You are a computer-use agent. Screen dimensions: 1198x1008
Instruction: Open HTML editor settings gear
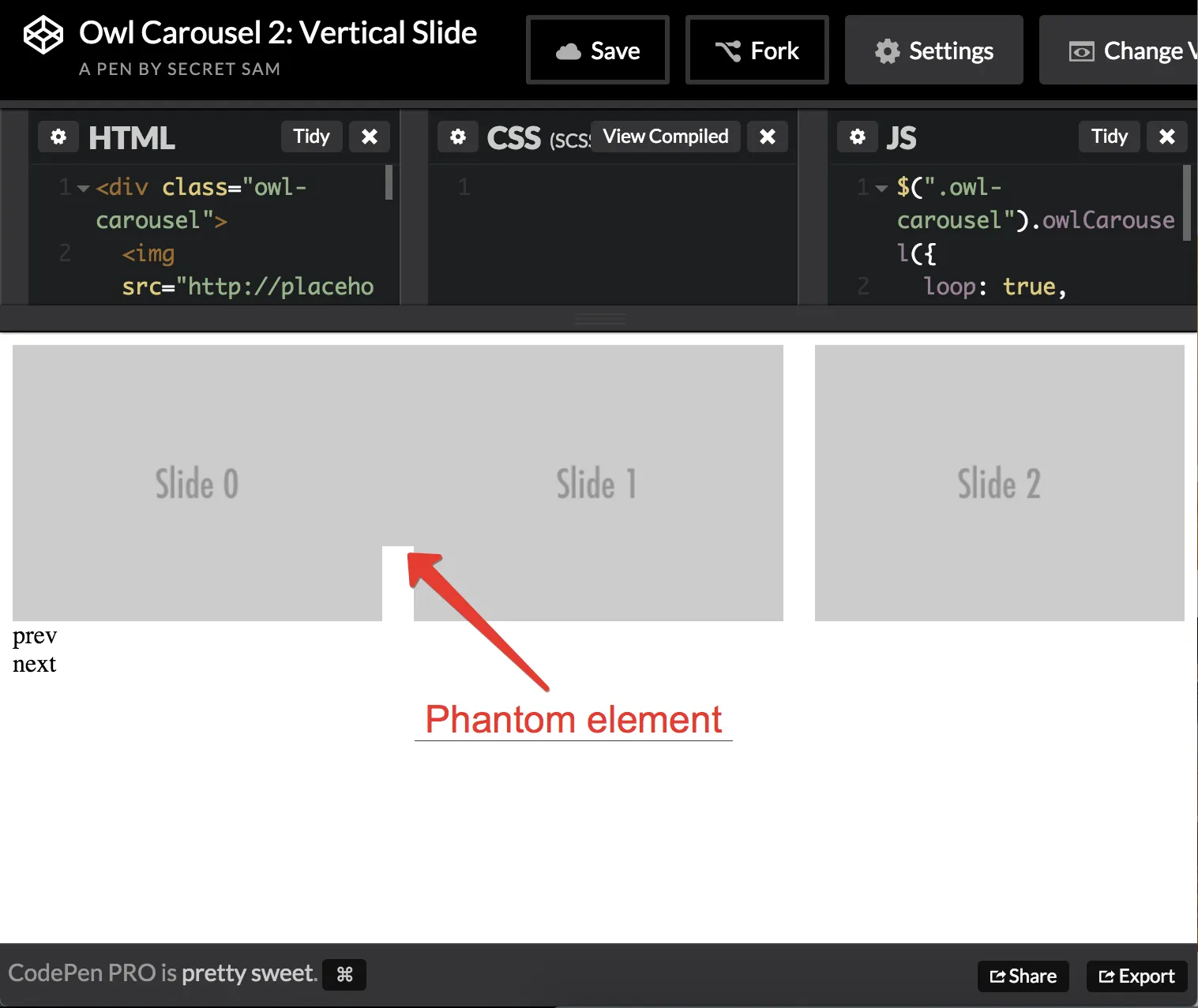58,137
